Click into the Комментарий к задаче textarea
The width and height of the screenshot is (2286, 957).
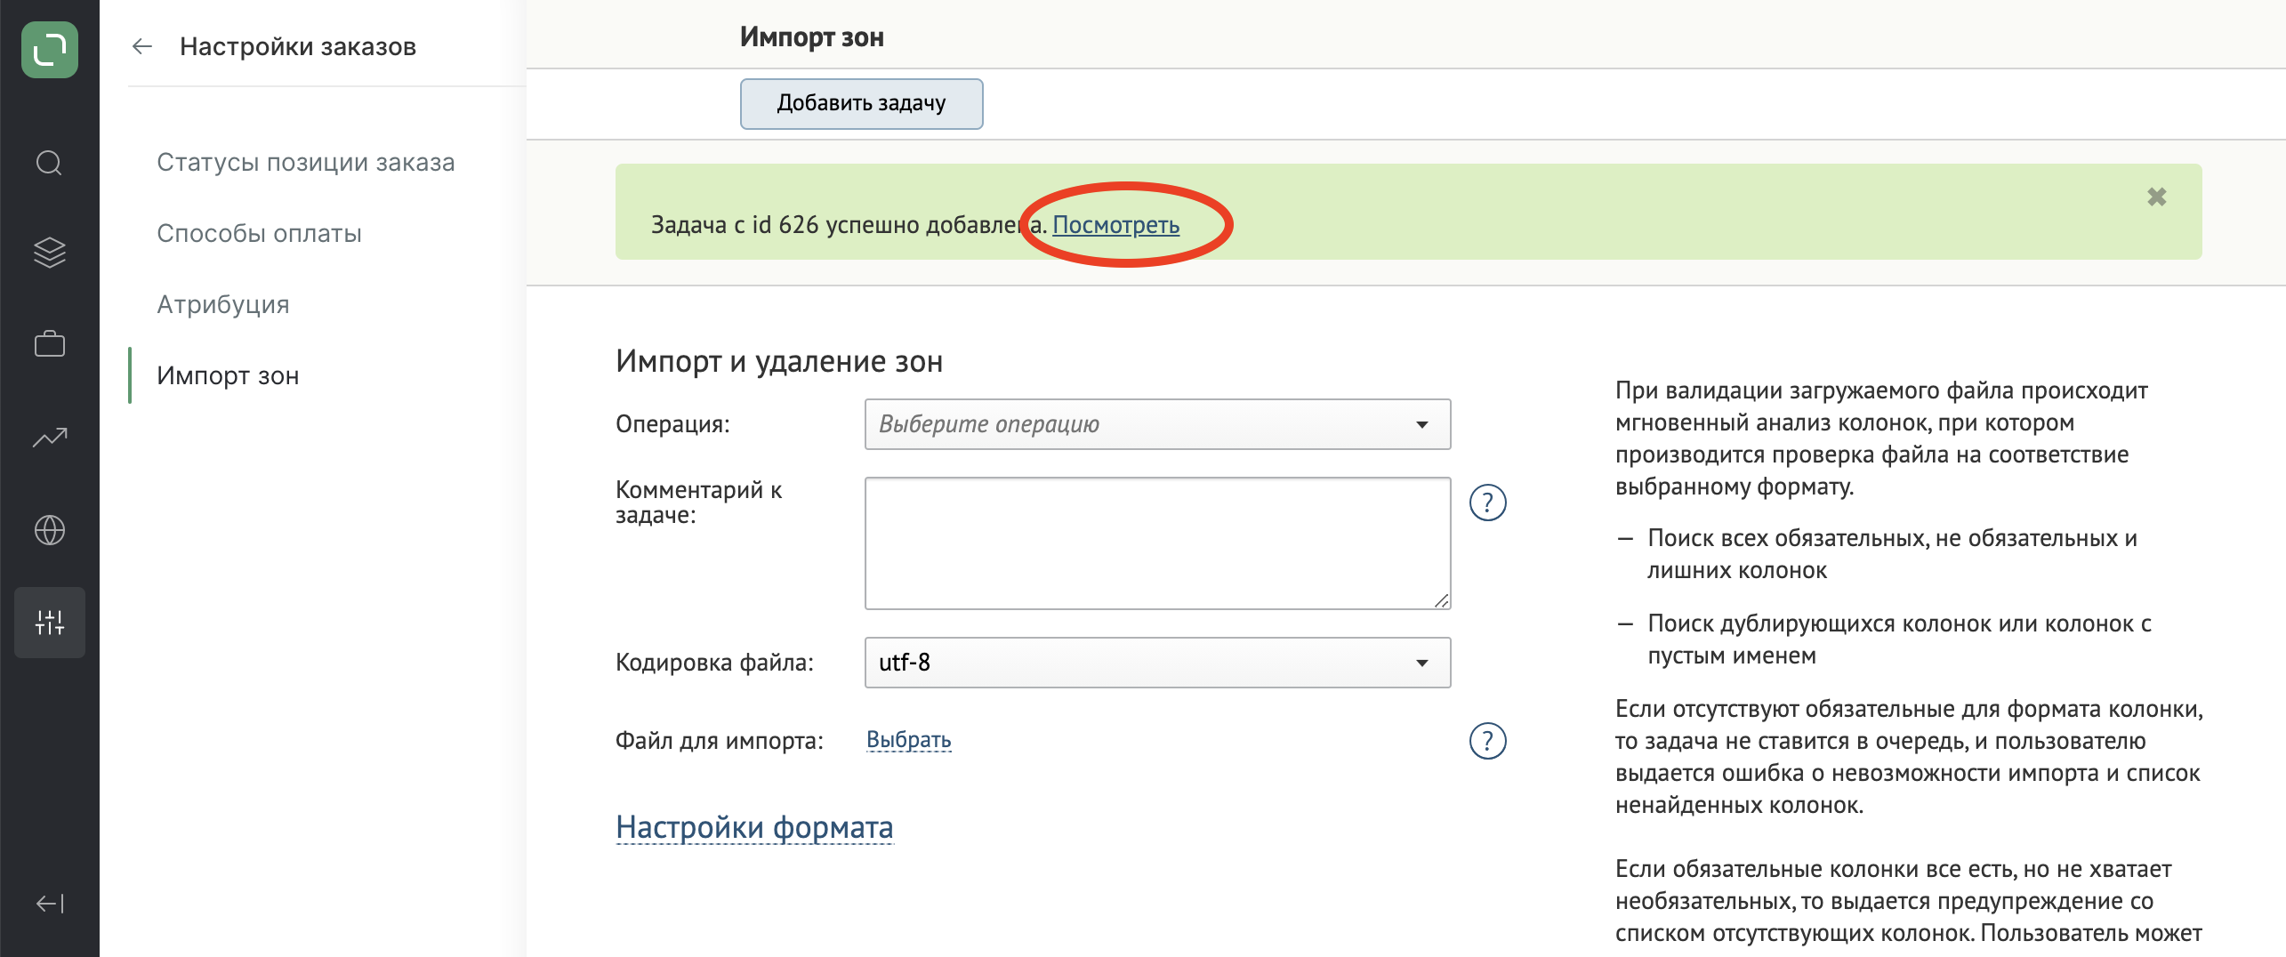[1157, 543]
